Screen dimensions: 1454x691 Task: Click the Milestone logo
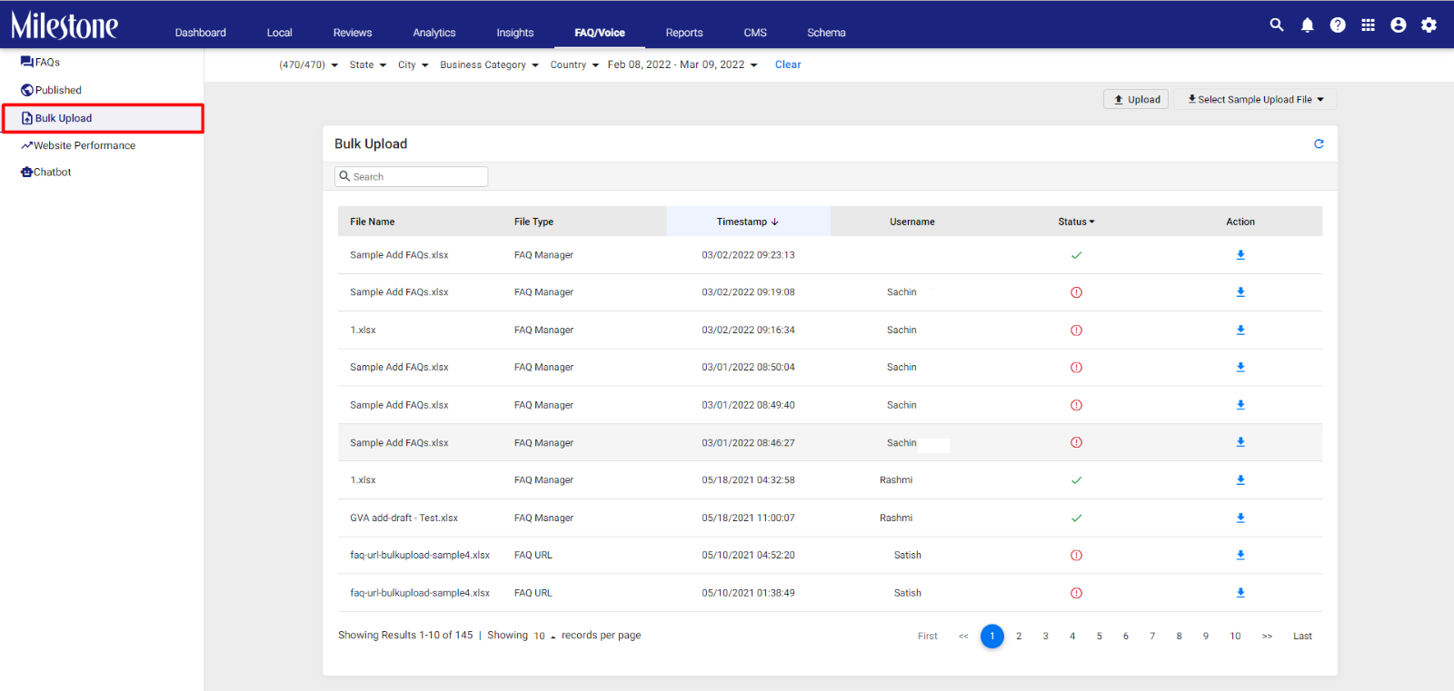point(65,25)
